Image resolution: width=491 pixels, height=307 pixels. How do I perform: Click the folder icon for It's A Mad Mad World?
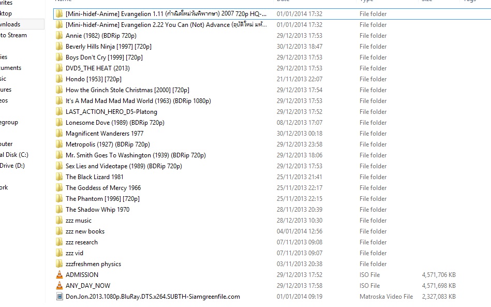click(x=59, y=101)
